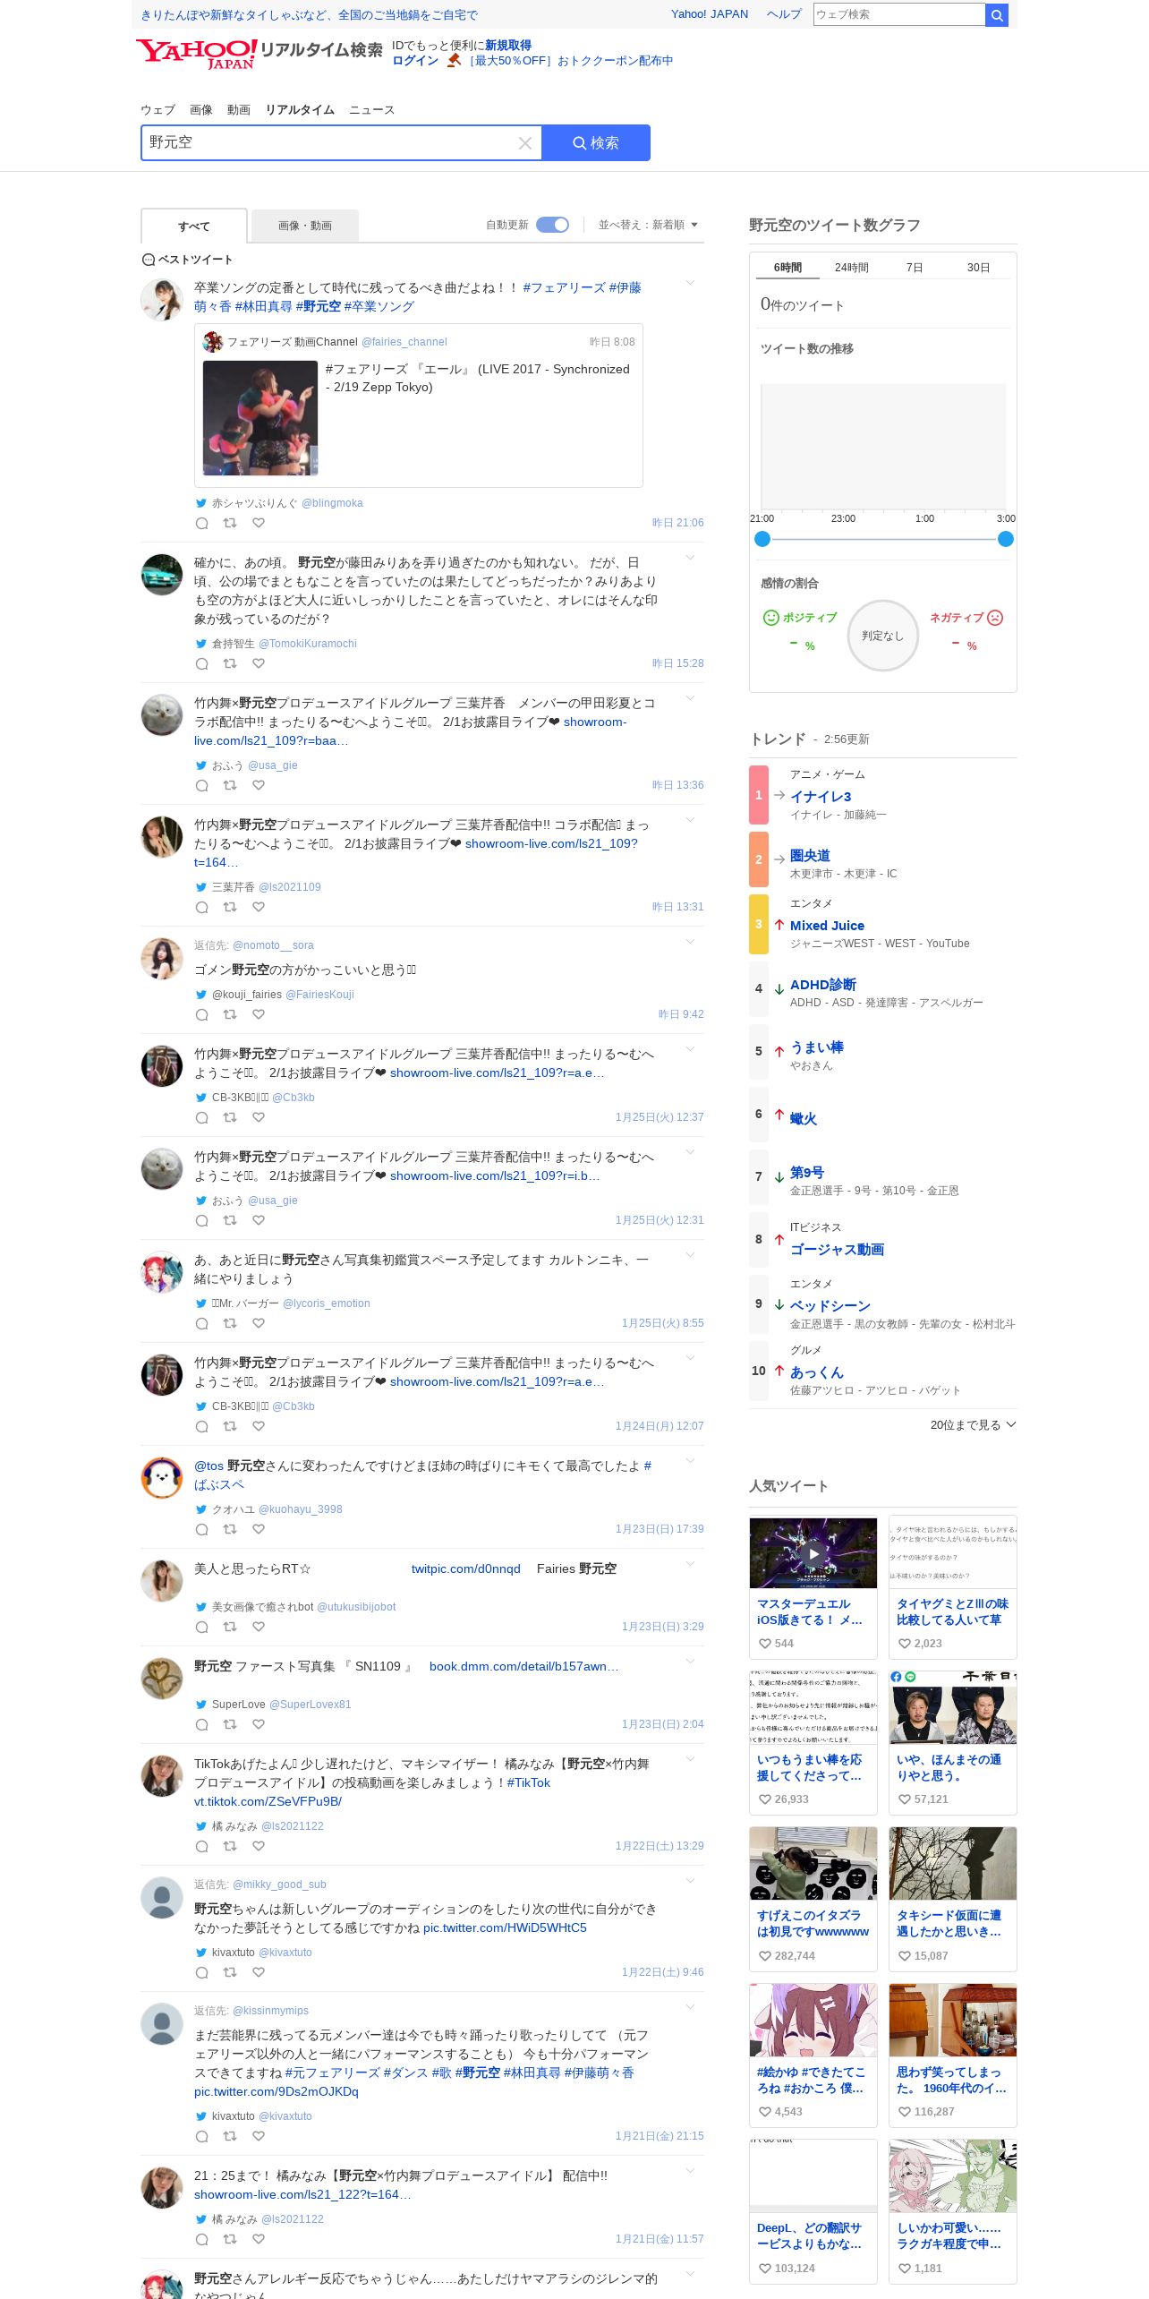This screenshot has width=1149, height=2299.
Task: Open the イナイレ3 trend
Action: tap(821, 796)
